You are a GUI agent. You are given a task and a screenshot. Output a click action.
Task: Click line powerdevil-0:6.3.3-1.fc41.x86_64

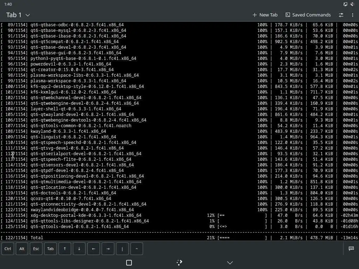point(71,64)
